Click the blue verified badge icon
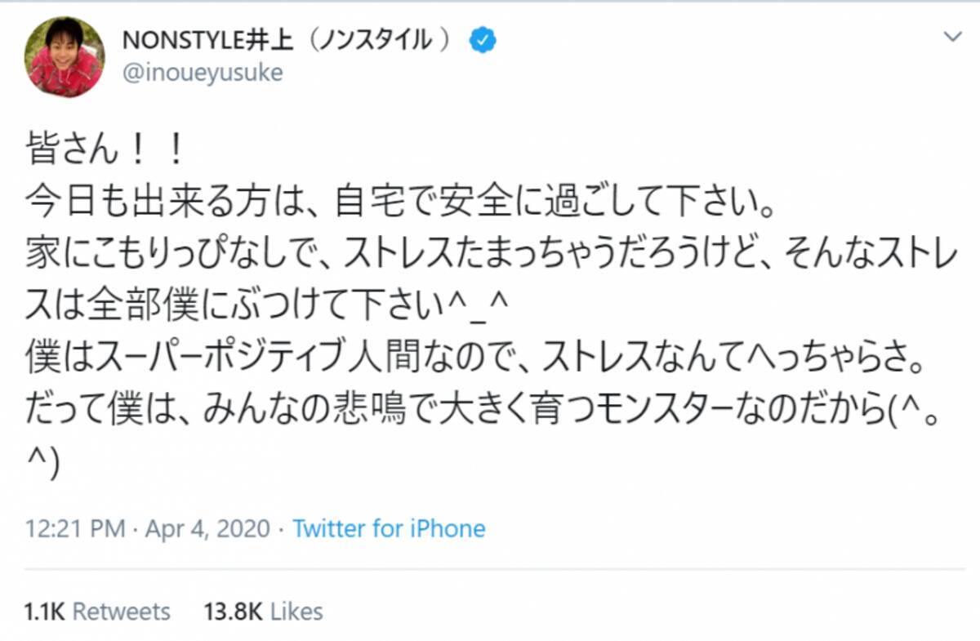980x641 pixels. click(484, 40)
